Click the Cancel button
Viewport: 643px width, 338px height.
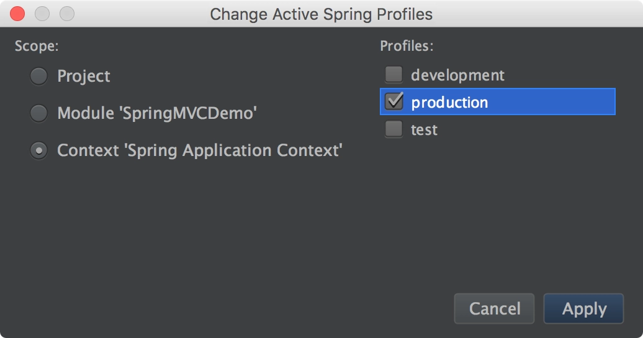coord(494,308)
